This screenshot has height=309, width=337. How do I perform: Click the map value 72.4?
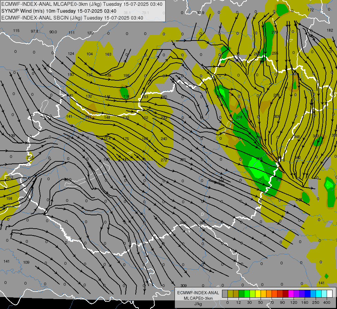107,138
